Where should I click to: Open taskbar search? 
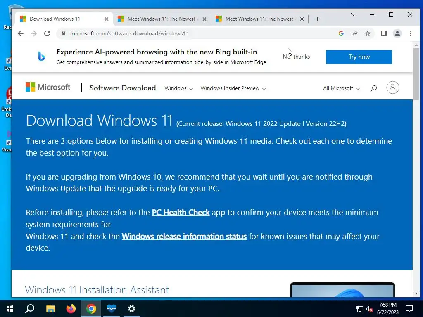(30, 309)
